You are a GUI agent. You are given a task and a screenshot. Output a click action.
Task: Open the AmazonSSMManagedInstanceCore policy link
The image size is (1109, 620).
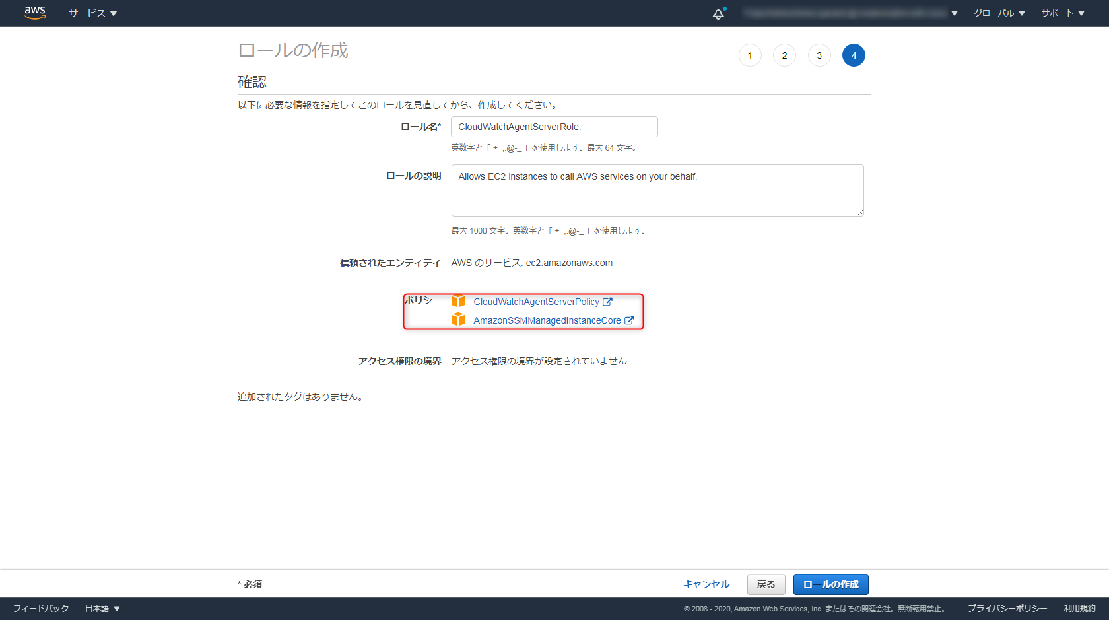pyautogui.click(x=547, y=320)
